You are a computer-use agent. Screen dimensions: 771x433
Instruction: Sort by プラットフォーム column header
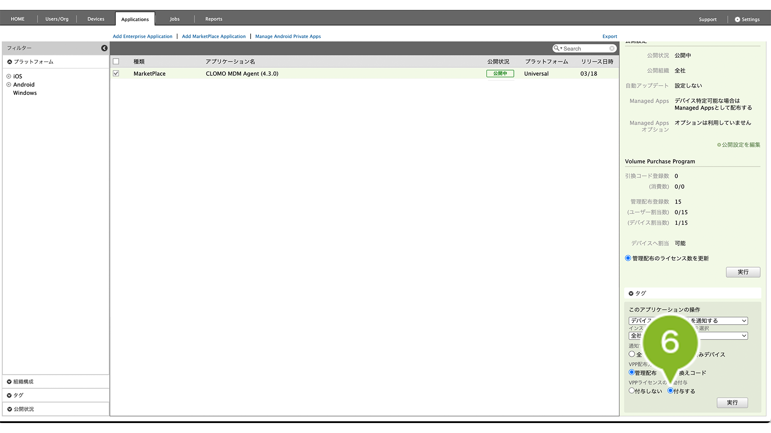pos(546,61)
